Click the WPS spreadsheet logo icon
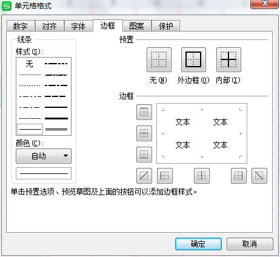The width and height of the screenshot is (280, 257). coord(7,6)
